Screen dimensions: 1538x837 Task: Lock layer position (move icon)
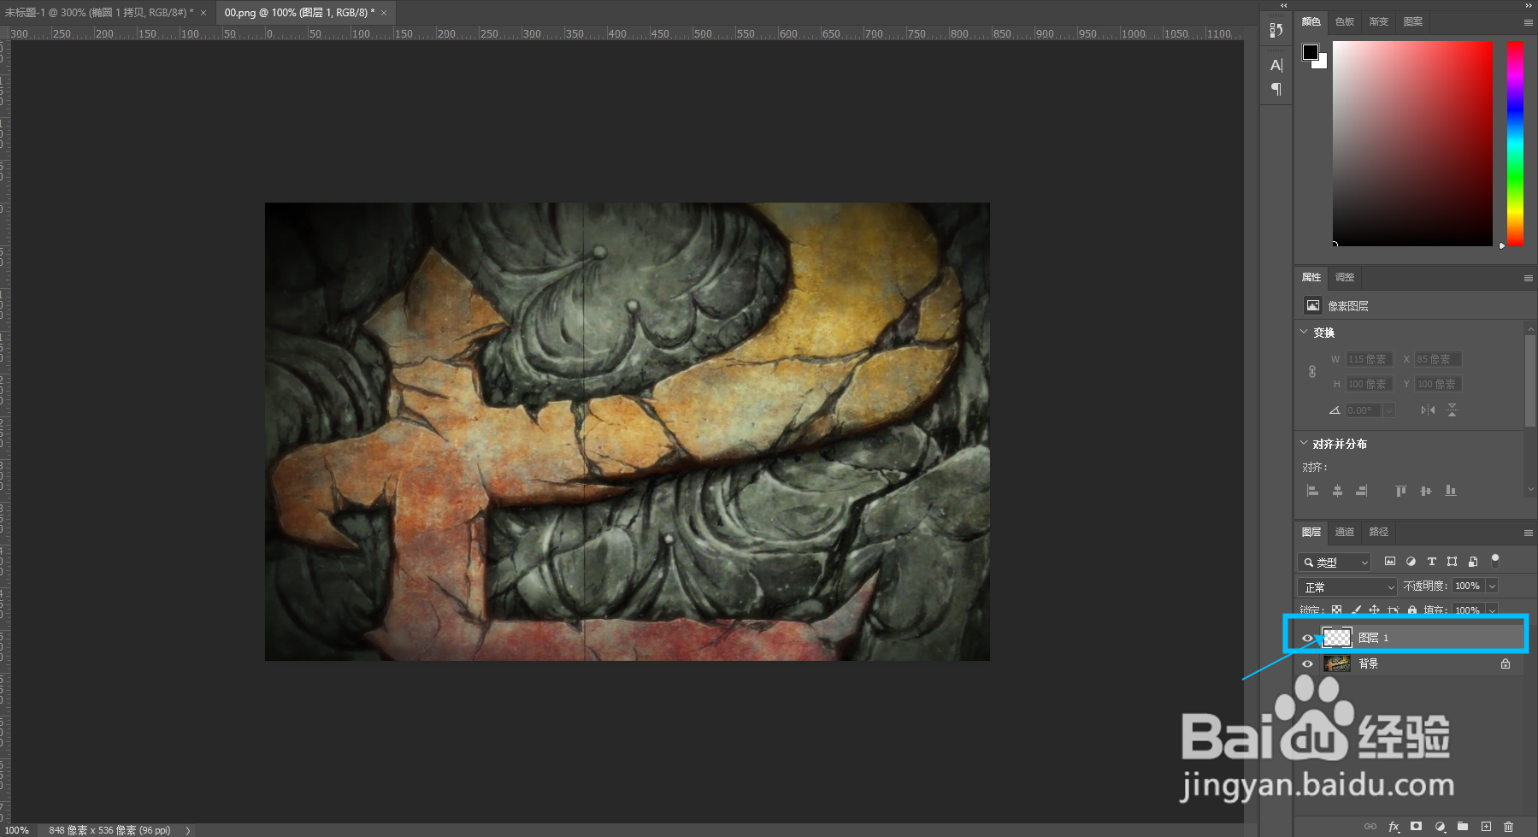click(x=1374, y=610)
